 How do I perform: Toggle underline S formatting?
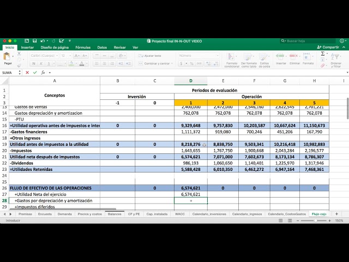click(49, 63)
